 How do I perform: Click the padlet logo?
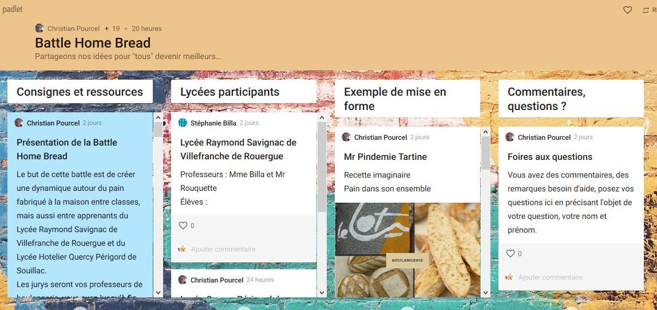(13, 9)
